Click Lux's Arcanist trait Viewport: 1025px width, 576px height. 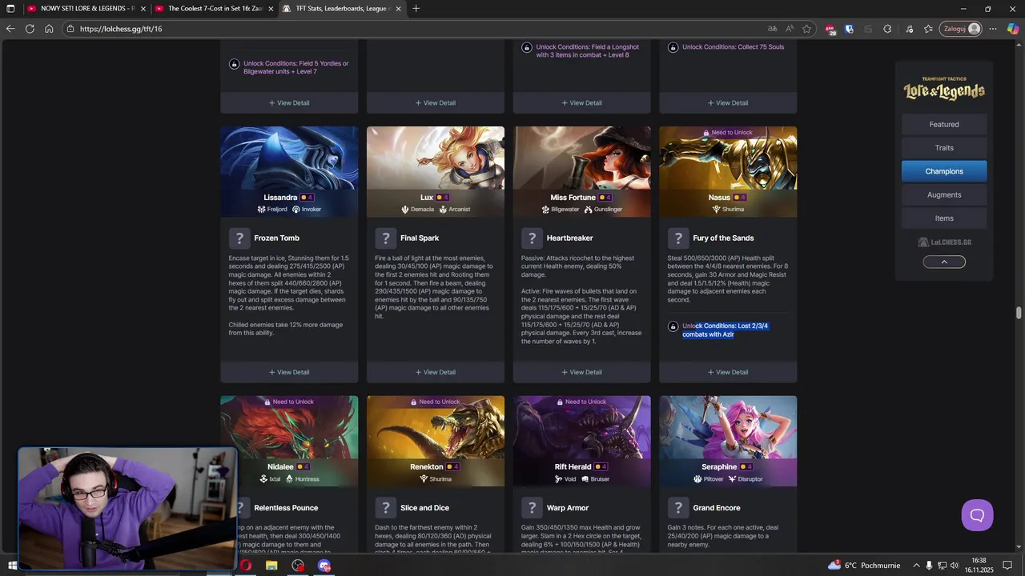[454, 210]
